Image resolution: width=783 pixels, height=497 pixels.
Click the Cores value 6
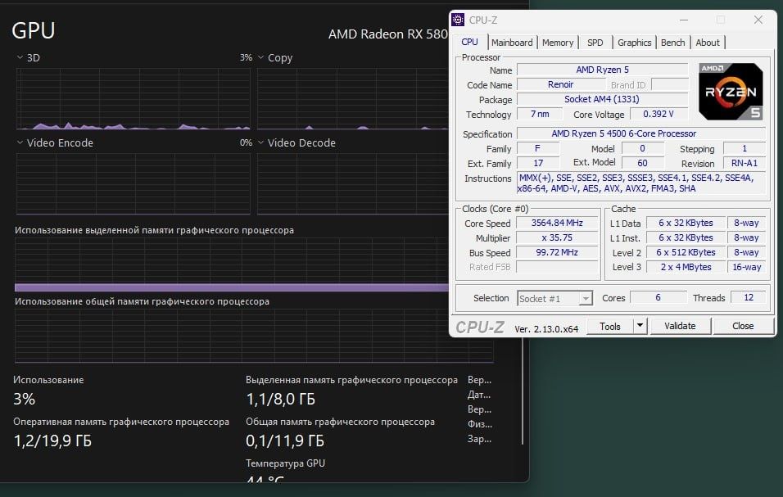click(658, 297)
